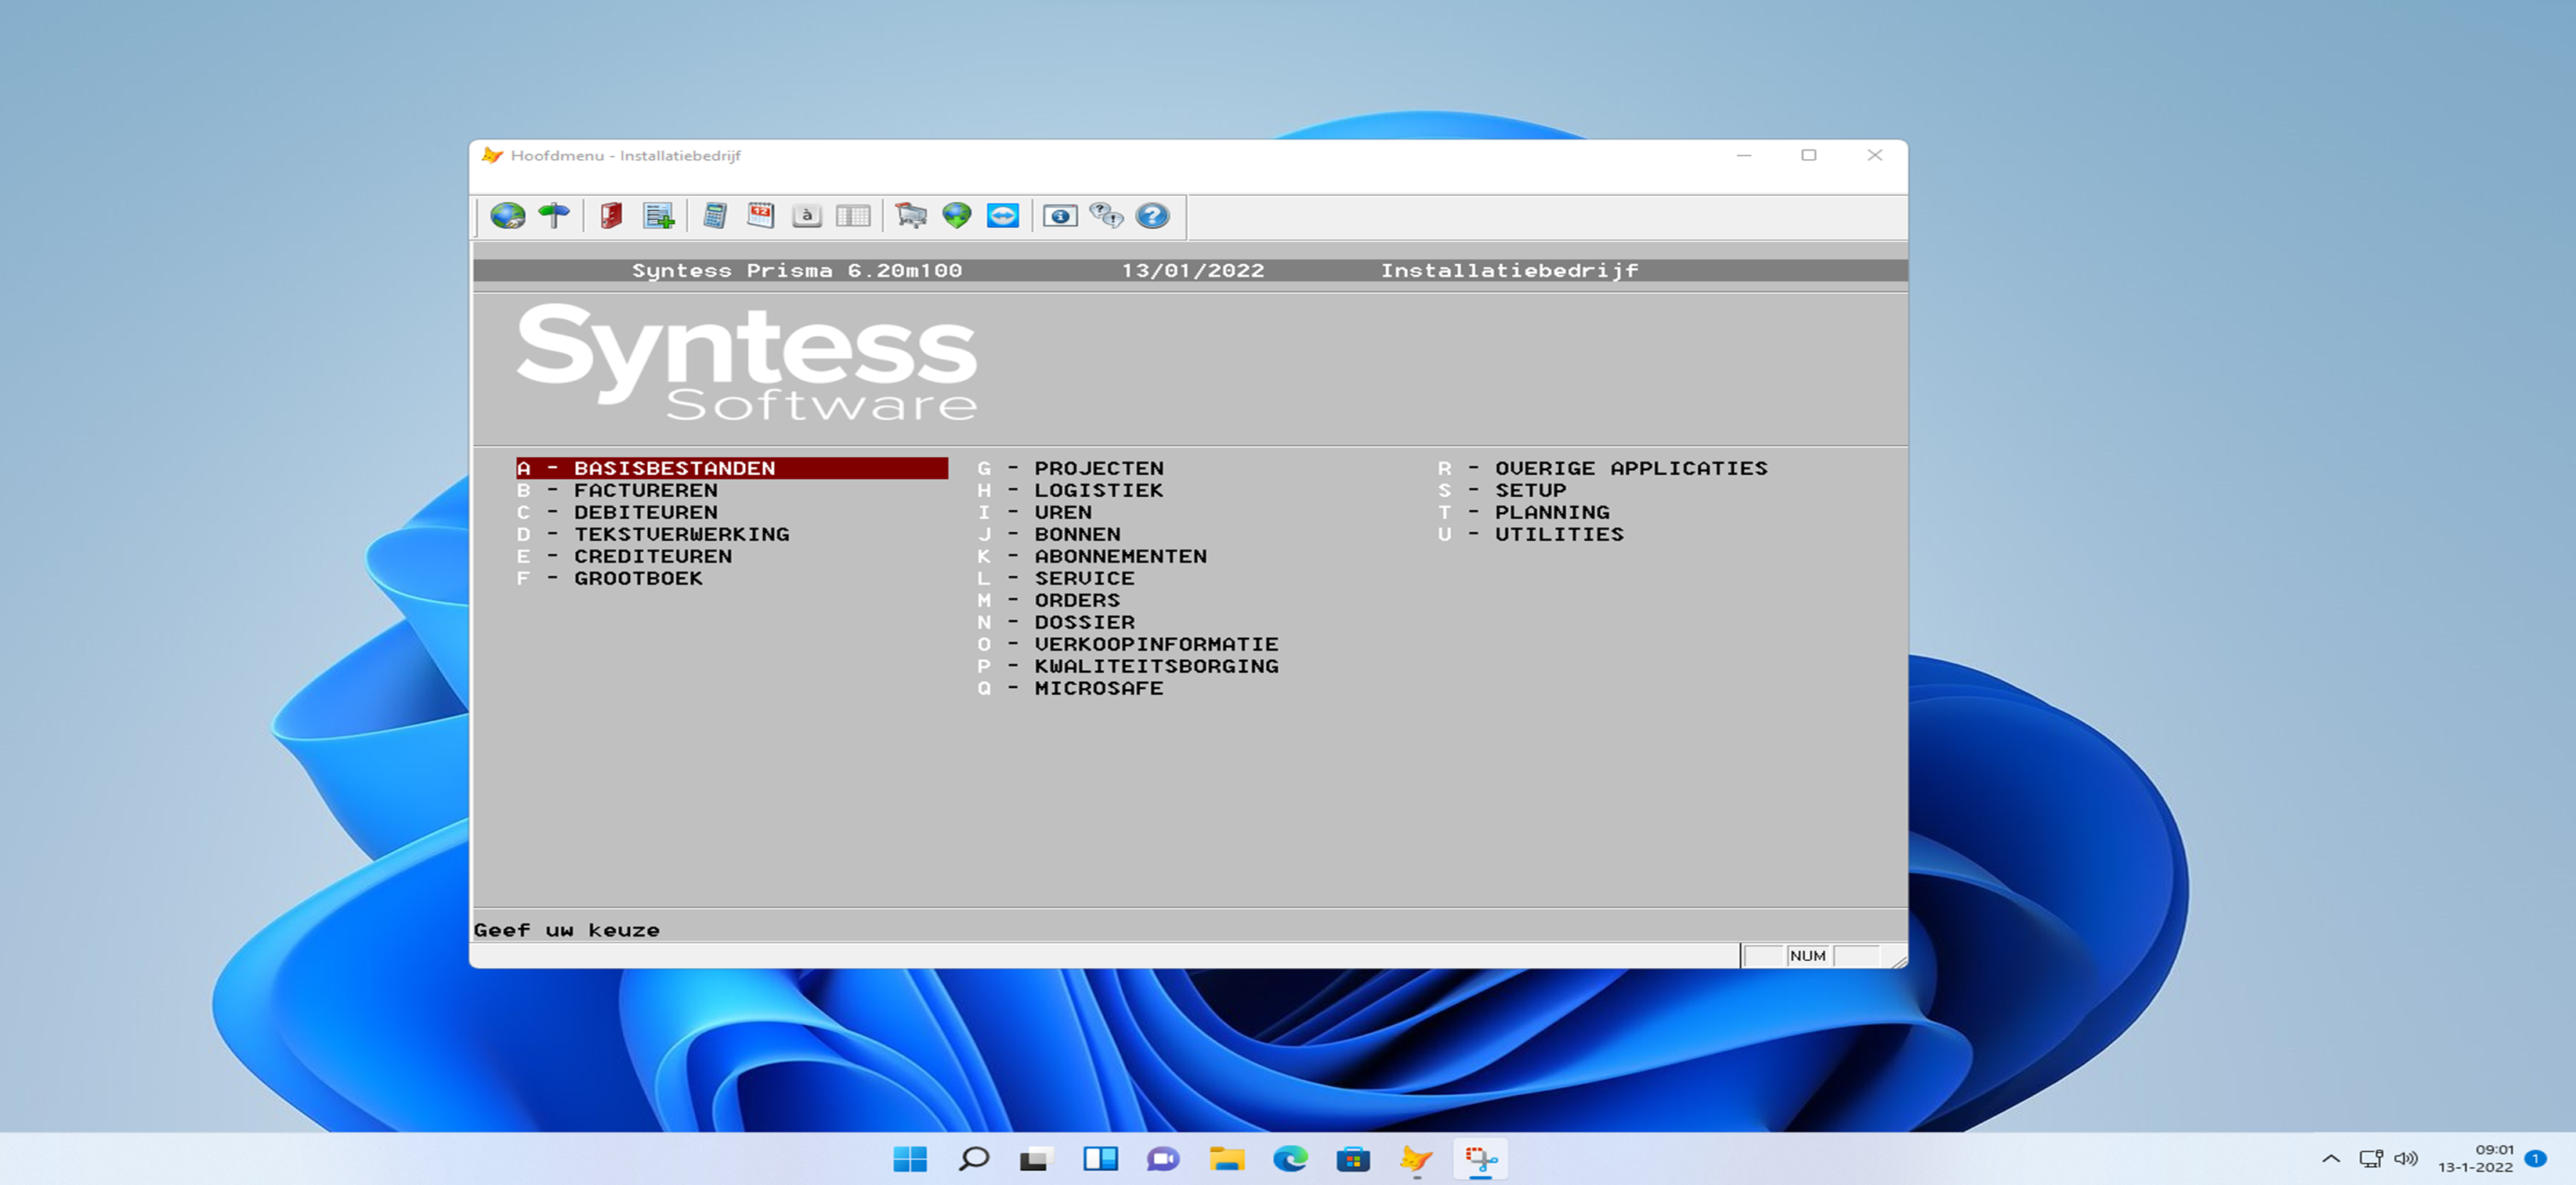Click the info window toolbar icon
Viewport: 2576px width, 1185px height.
point(1060,216)
